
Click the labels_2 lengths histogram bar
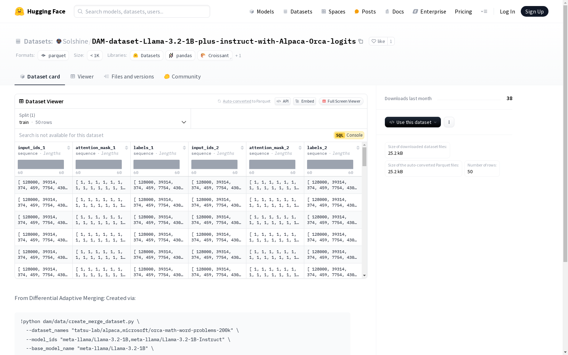coord(330,164)
